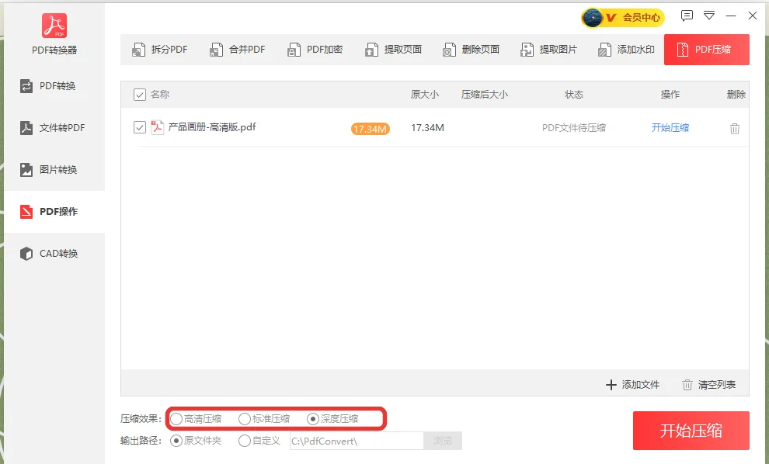
Task: Delete the file with trash icon
Action: click(x=735, y=128)
